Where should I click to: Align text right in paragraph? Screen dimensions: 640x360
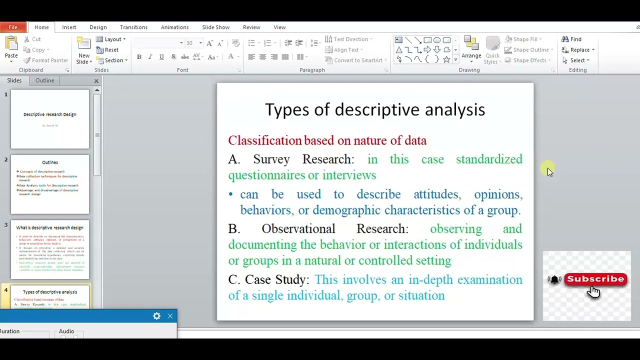[x=274, y=57]
